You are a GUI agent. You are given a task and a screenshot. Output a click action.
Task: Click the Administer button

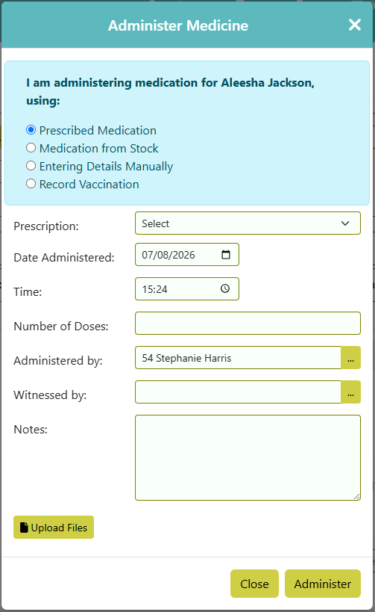pos(322,584)
